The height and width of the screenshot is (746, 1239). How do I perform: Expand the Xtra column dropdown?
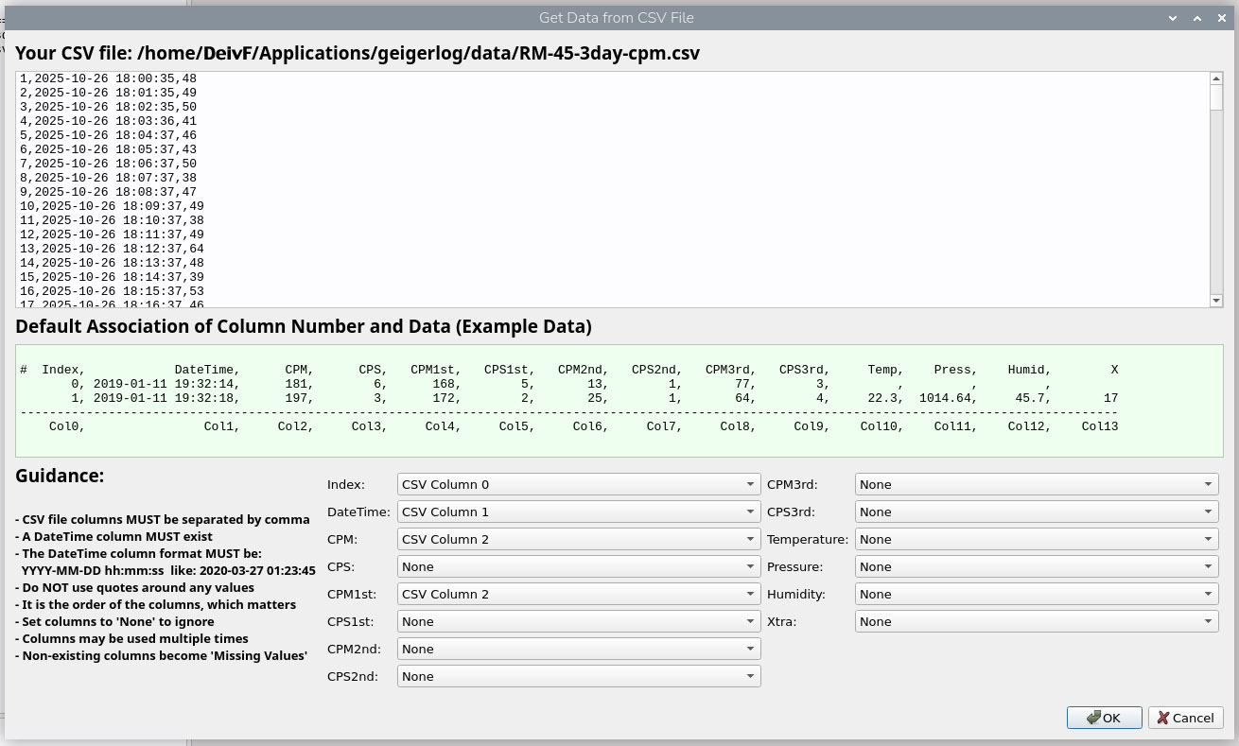point(1036,621)
